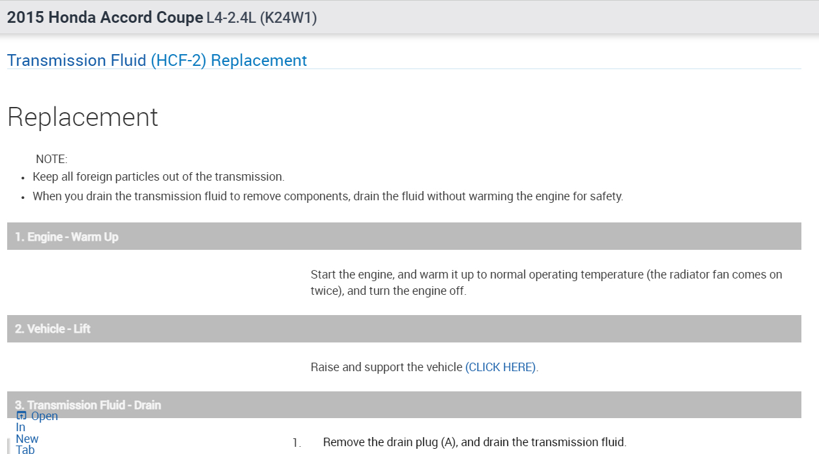The image size is (819, 454).
Task: Click the 'Keep all foreign particles' note
Action: coord(158,177)
